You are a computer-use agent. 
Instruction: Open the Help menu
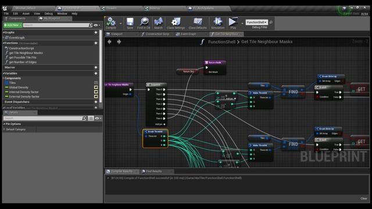(x=74, y=14)
